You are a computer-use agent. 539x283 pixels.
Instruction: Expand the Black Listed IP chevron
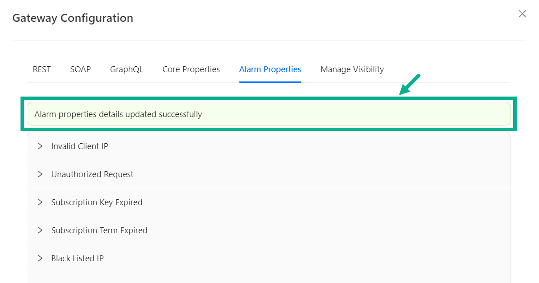[40, 258]
